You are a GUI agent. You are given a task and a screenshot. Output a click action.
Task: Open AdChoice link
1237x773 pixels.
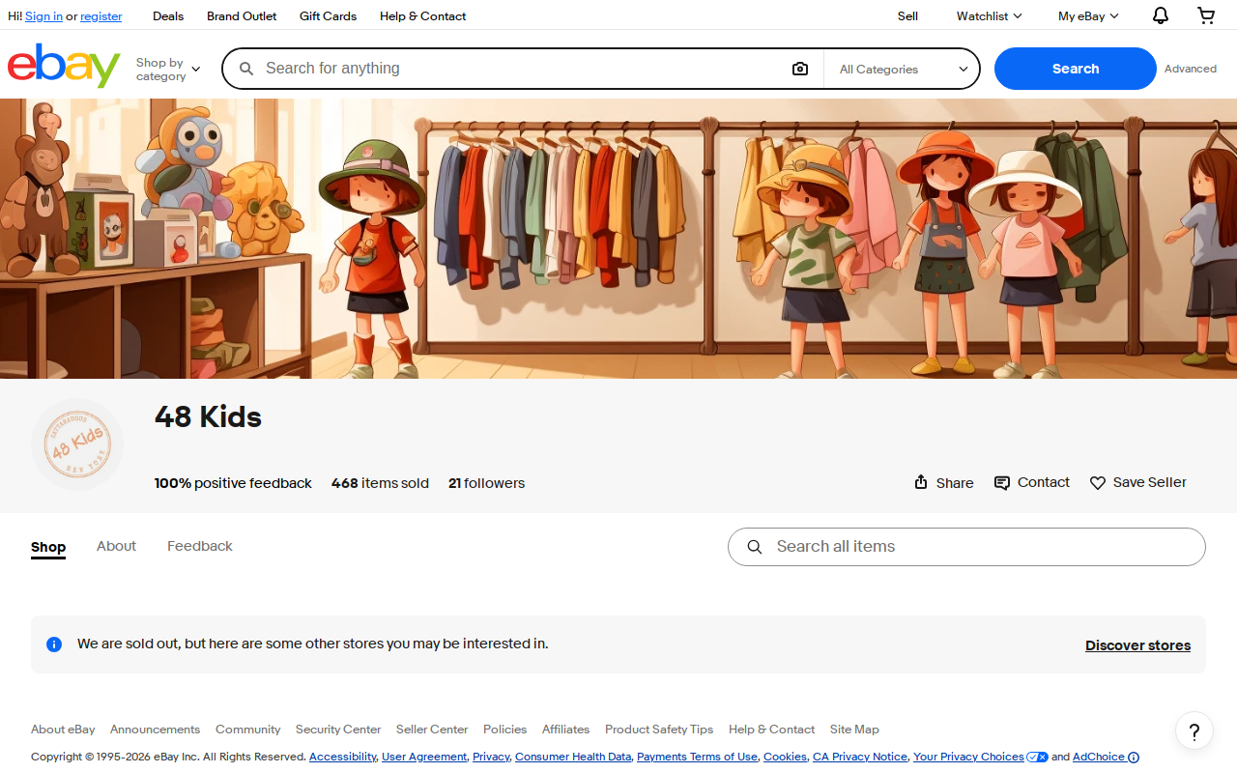pyautogui.click(x=1099, y=758)
